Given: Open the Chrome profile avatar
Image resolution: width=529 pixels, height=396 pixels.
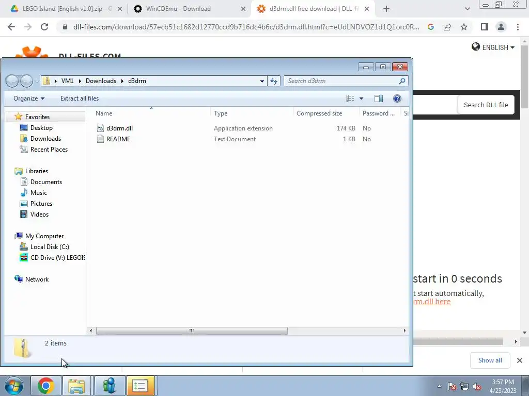Looking at the screenshot, I should pyautogui.click(x=501, y=27).
